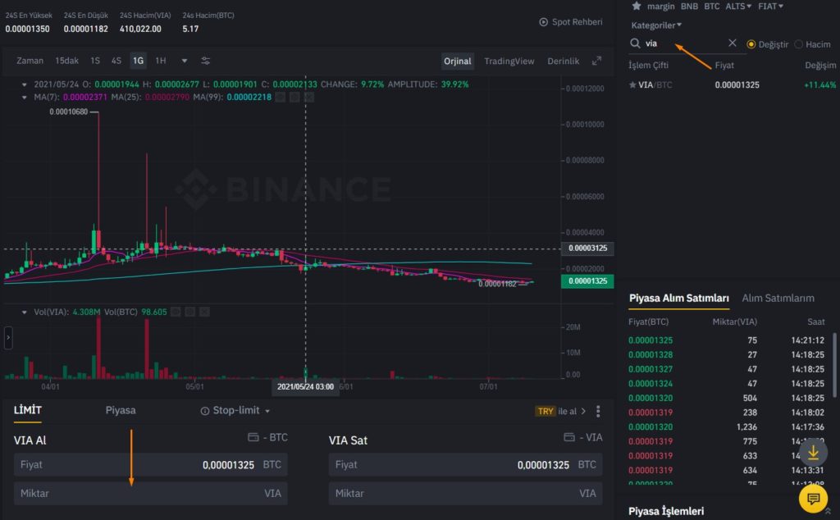
Task: Sort market list by Değişim column
Action: coord(820,66)
